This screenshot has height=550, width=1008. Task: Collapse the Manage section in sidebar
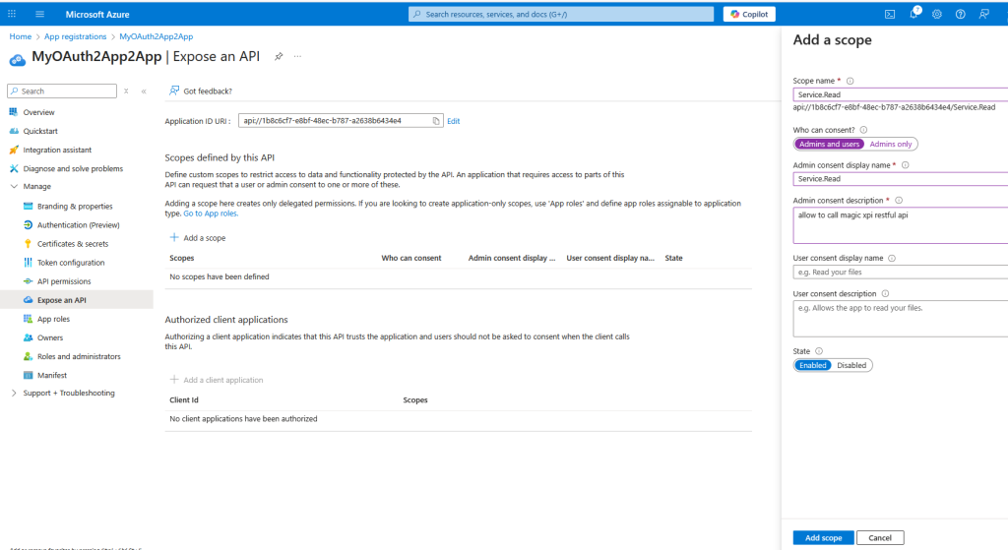point(14,186)
